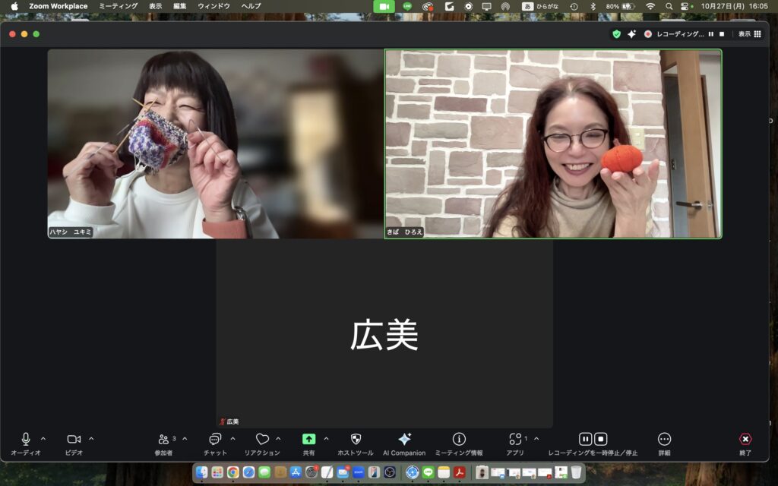Image resolution: width=778 pixels, height=486 pixels.
Task: Launch AI Companion from the bottom toolbar
Action: (x=404, y=440)
